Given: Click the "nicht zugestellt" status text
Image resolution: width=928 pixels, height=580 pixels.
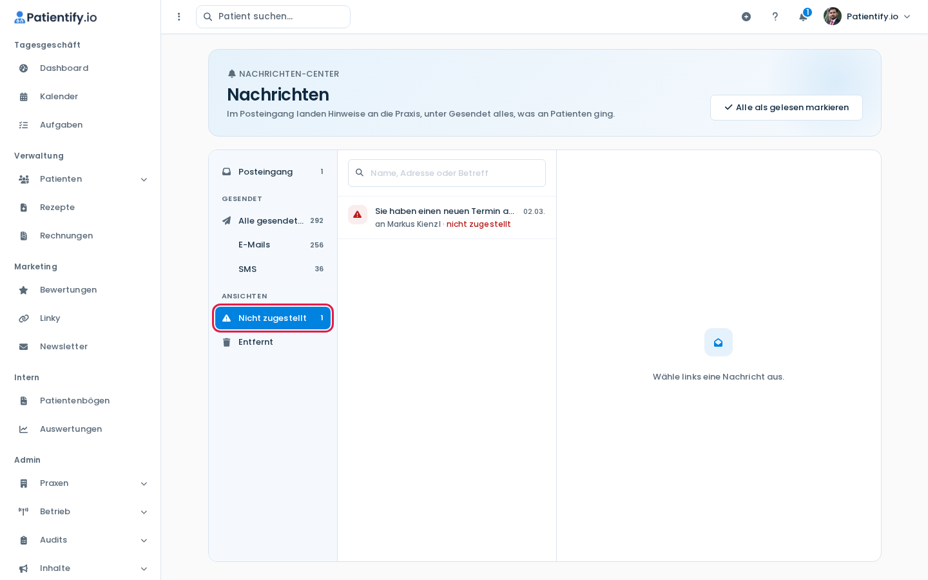Looking at the screenshot, I should click(x=479, y=224).
